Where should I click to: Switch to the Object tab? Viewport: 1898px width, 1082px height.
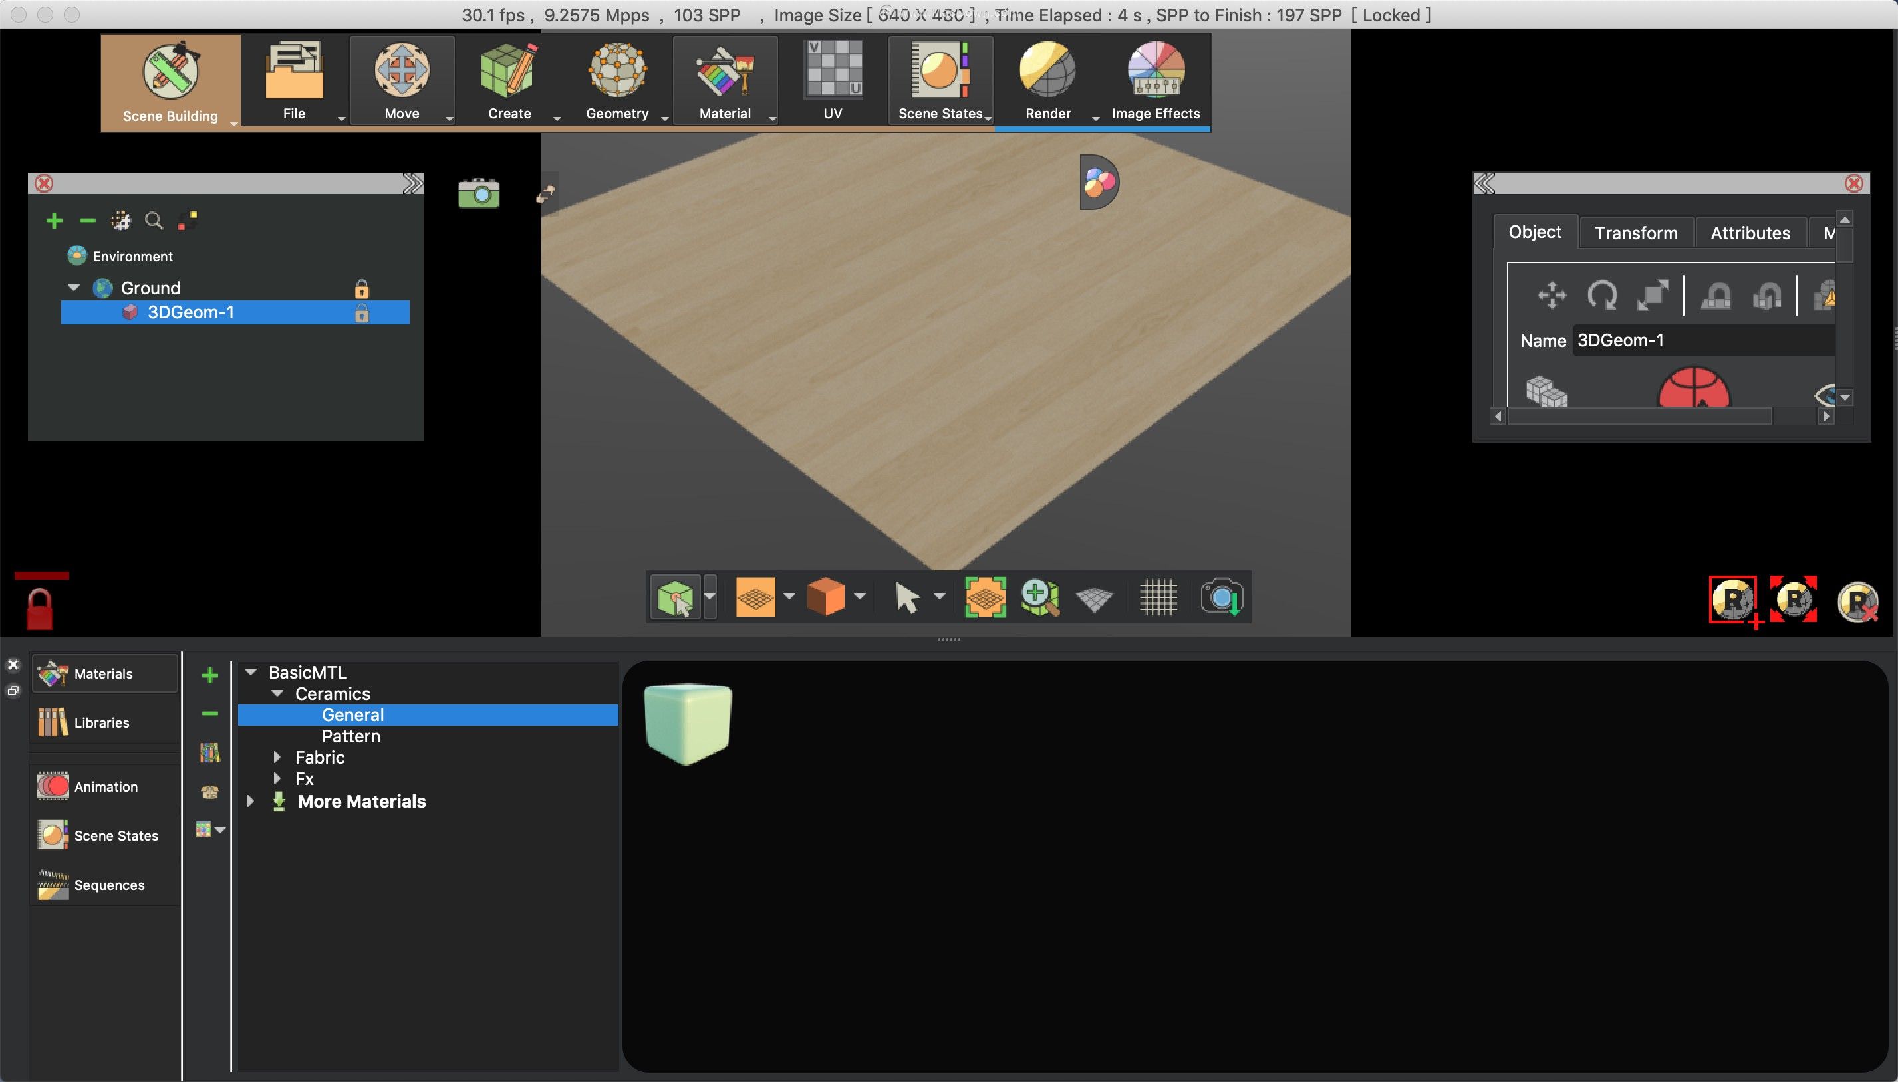click(x=1534, y=232)
